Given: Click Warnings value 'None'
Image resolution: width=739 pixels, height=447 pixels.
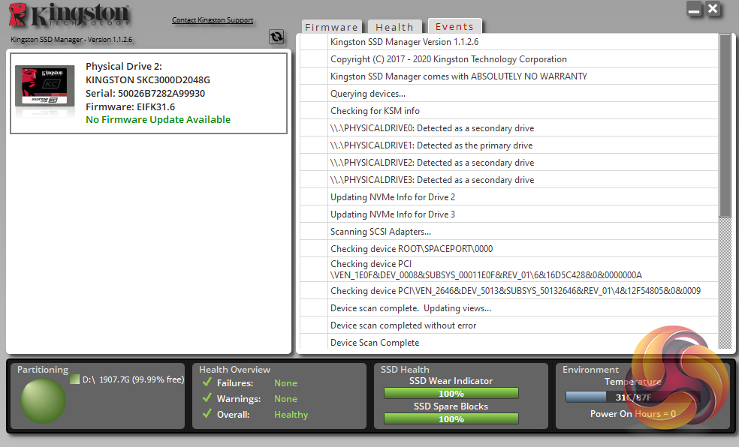Looking at the screenshot, I should pyautogui.click(x=285, y=399).
